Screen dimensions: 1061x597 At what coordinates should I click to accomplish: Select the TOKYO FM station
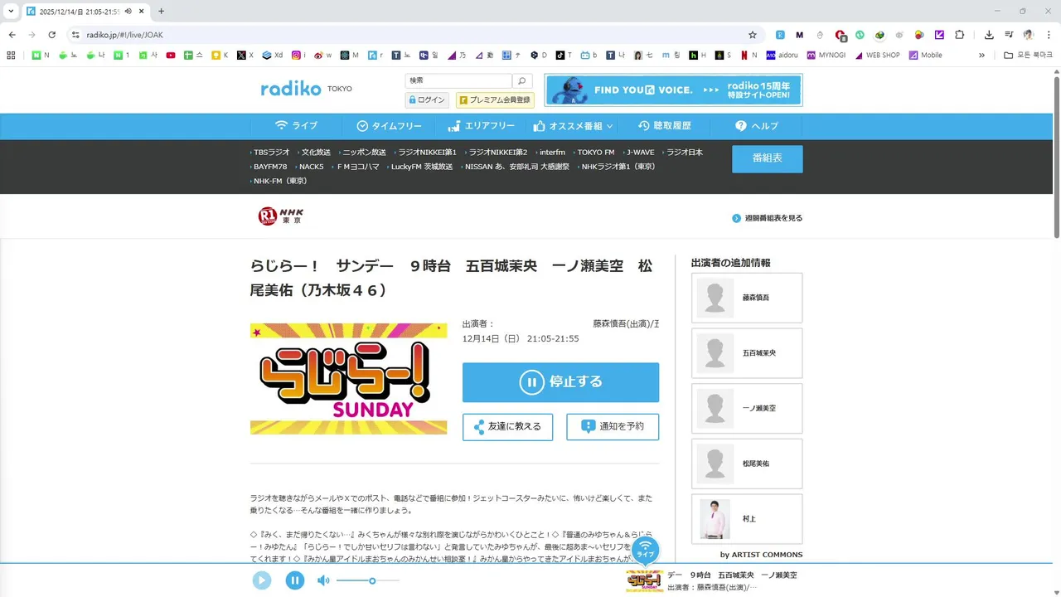pos(595,153)
